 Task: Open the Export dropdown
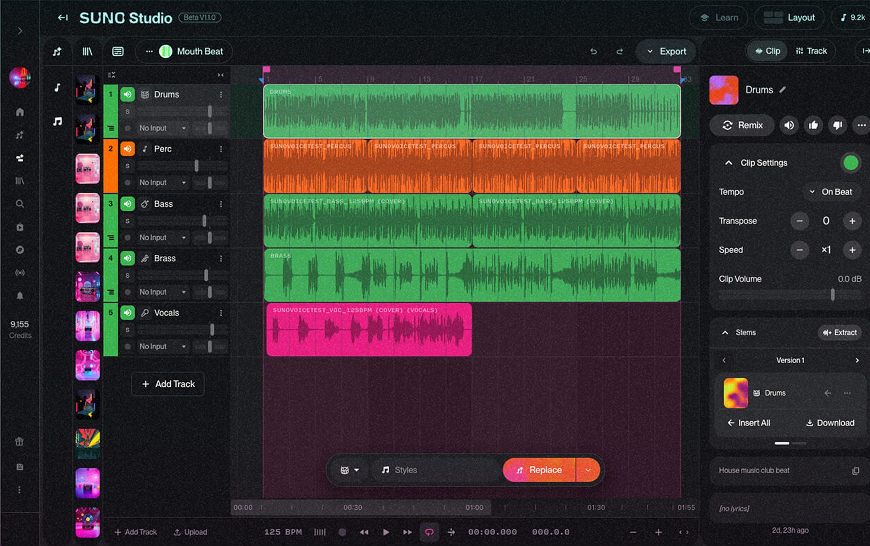tap(666, 51)
